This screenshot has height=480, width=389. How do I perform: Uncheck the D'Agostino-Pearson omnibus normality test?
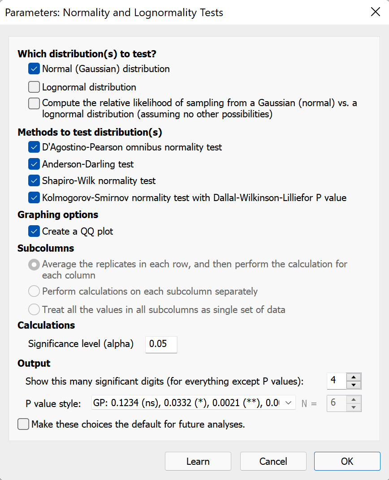click(x=34, y=146)
